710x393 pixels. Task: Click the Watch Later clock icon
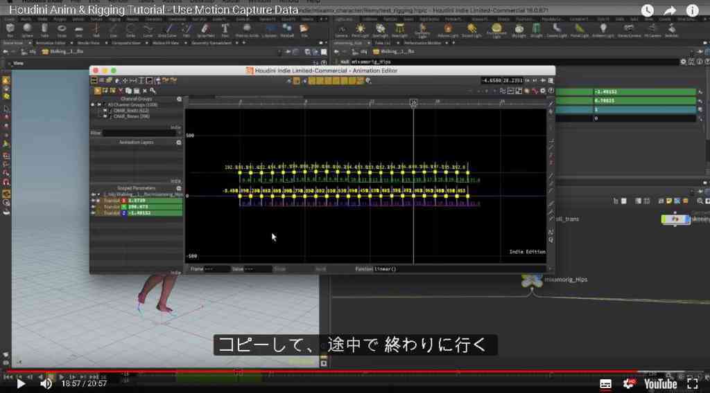[x=648, y=10]
